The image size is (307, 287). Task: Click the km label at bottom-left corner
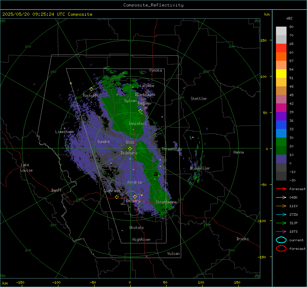tap(5, 283)
